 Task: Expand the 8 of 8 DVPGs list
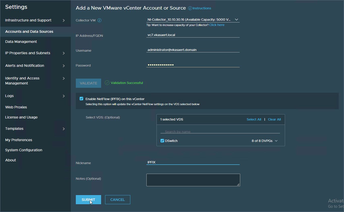pos(276,141)
